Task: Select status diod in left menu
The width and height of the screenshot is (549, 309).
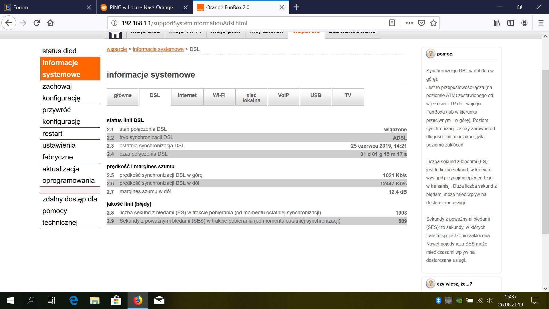Action: pyautogui.click(x=59, y=51)
